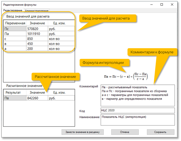This screenshot has height=141, width=181.
Task: Edit the Код field НЦС 2020
Action: (x=138, y=110)
